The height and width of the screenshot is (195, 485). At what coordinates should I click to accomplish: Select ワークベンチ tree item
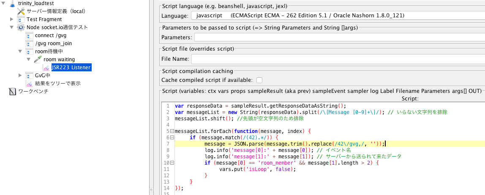tap(33, 92)
